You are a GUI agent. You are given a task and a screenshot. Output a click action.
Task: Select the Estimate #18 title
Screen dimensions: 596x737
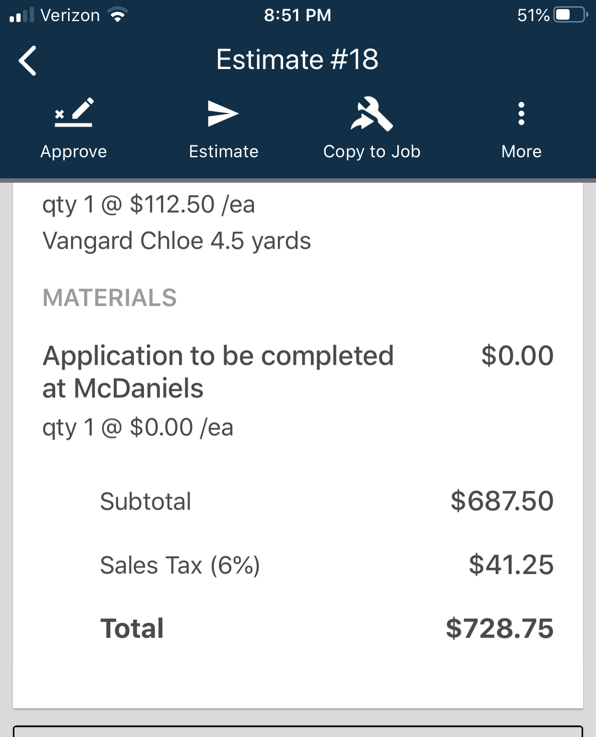(x=298, y=59)
